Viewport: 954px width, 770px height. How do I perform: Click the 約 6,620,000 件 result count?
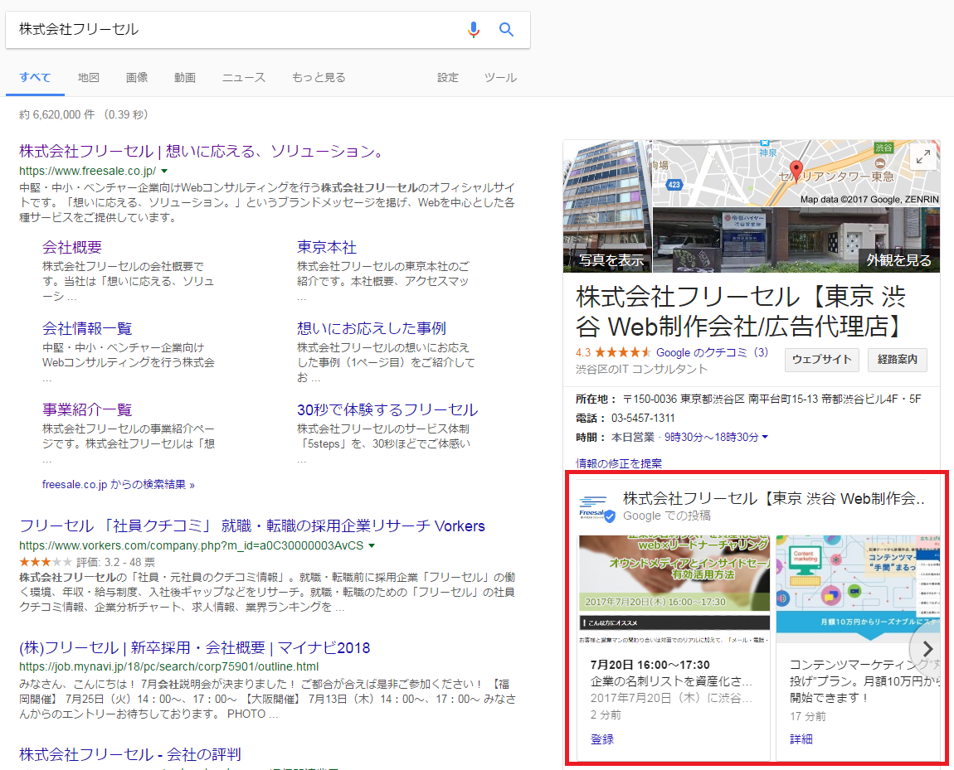[56, 115]
